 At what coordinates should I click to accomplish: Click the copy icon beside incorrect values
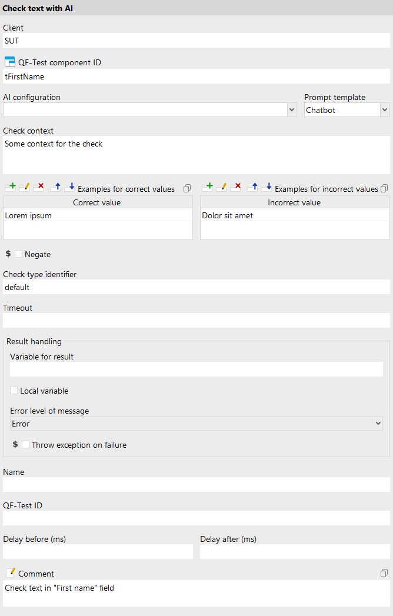coord(384,188)
